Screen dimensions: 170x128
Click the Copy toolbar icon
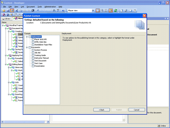coord(21,11)
